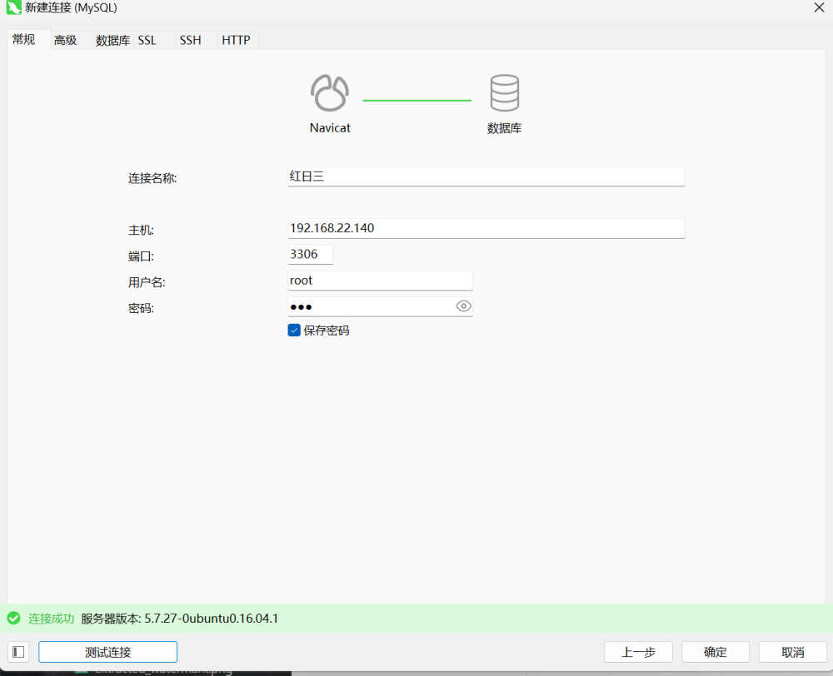
Task: Click the 上一步 button
Action: (638, 652)
